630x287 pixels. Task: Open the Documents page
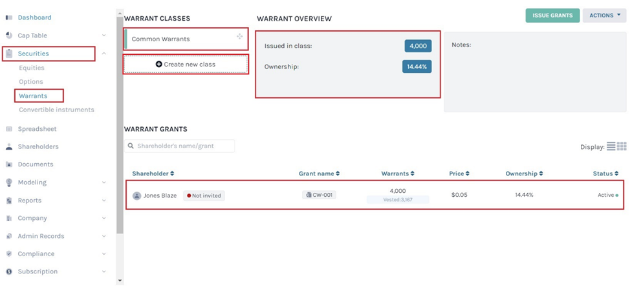click(36, 164)
